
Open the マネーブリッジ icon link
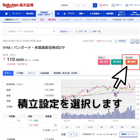pyautogui.click(x=127, y=5)
